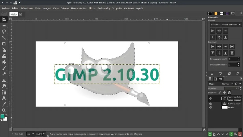Screen dimensions: 243x137
Task: Open tool options panel configuration menu
Action: point(241,13)
